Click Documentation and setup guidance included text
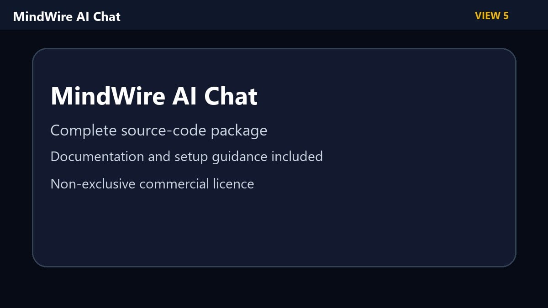 186,157
